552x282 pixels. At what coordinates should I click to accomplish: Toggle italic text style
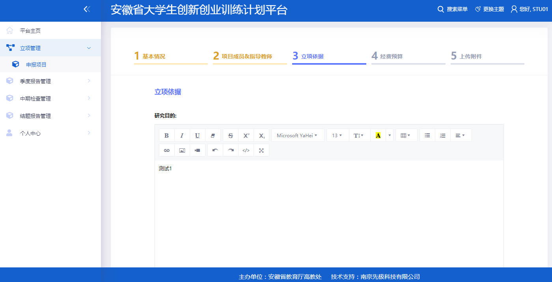(x=182, y=135)
